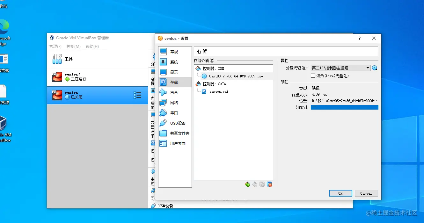Open the 常规 (General) settings category

point(175,52)
